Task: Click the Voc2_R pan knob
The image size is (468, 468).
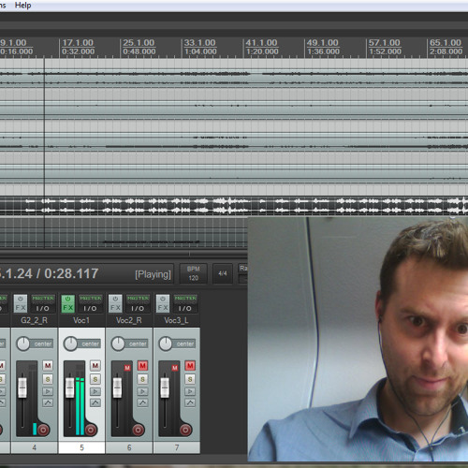Action: 118,344
